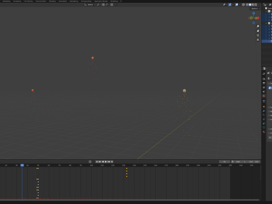The image size is (272, 204).
Task: Switch to the Geometry Nodes workspace tab
Action: [101, 1]
